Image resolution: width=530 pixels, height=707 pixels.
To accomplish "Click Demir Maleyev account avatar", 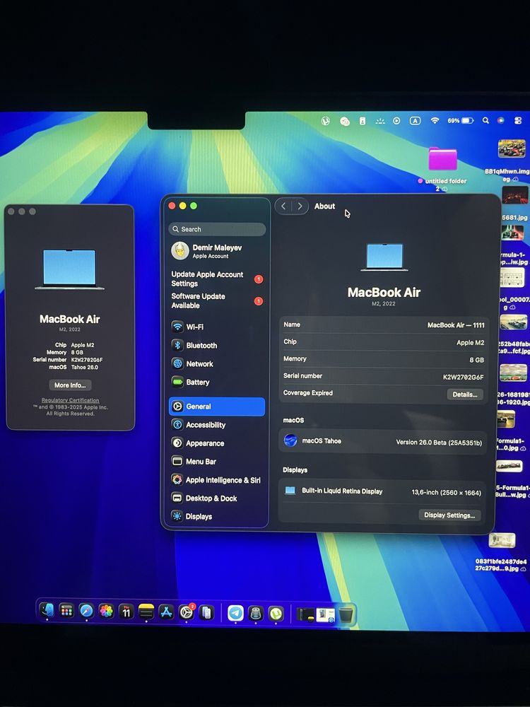I will pyautogui.click(x=179, y=251).
